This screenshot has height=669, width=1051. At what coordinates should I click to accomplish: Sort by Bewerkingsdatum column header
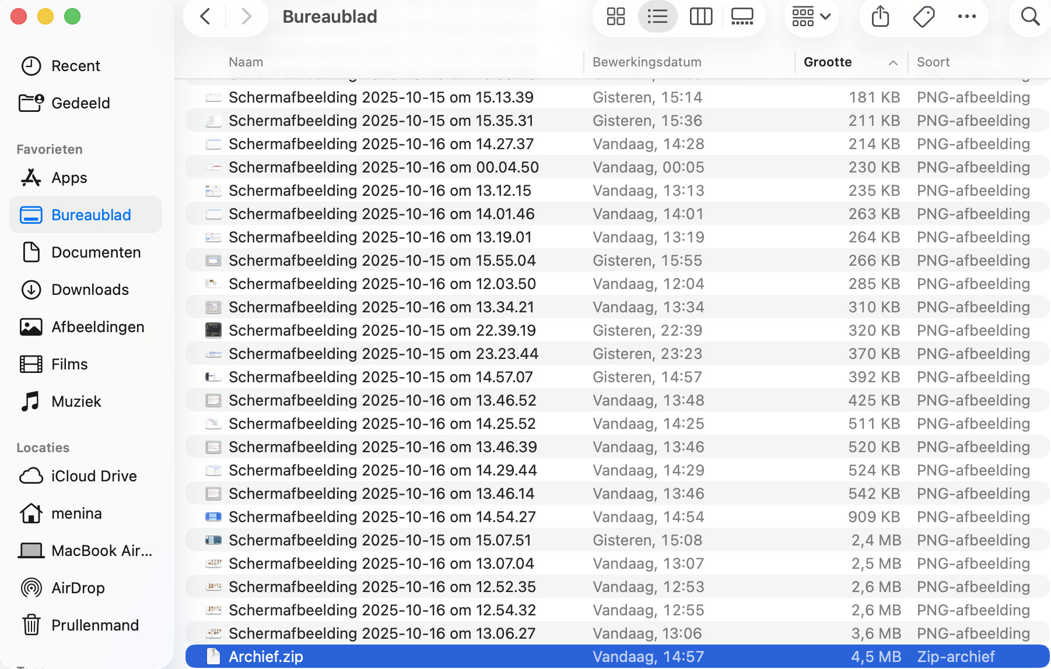click(x=647, y=62)
